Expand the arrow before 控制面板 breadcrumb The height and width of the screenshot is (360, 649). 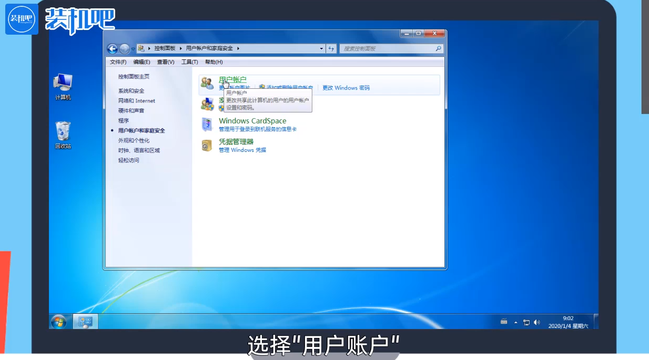[149, 48]
